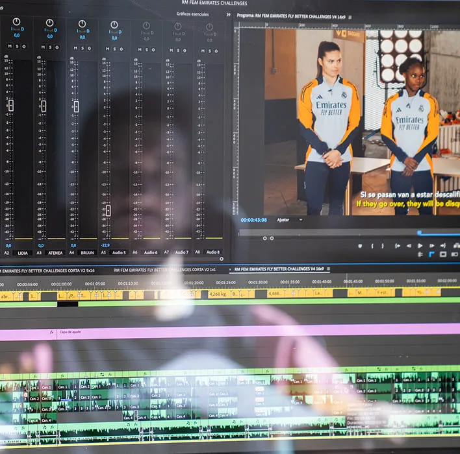Click the comparison view icon in monitor toolbar
Screen dimensions: 460x454
pos(454,254)
